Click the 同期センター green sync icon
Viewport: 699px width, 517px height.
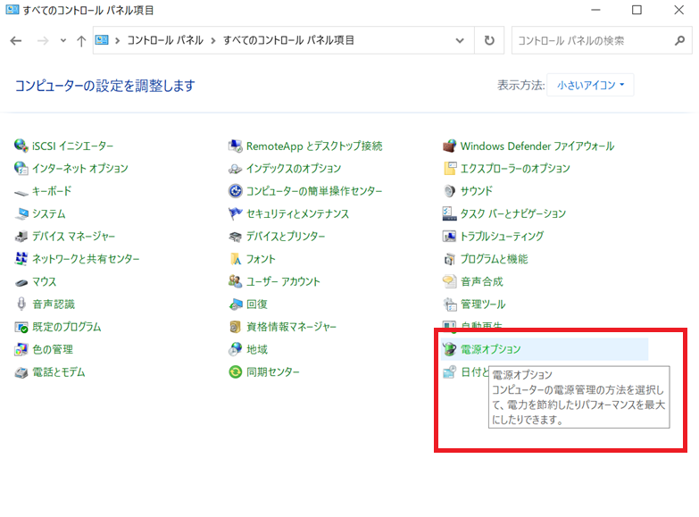click(236, 371)
